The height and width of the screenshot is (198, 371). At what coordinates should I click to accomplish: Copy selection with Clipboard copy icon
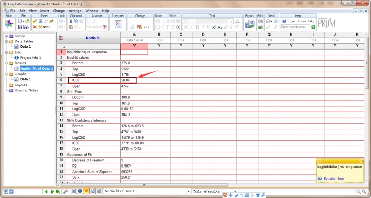[x=76, y=21]
